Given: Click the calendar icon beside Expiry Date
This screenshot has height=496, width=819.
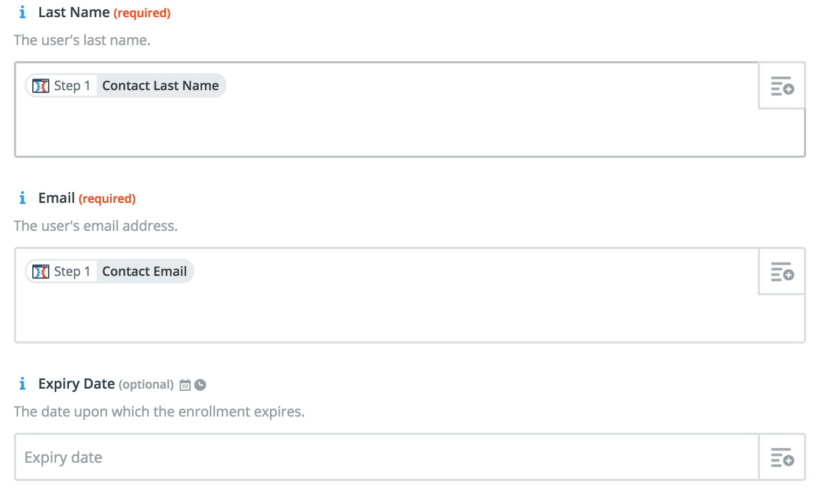Looking at the screenshot, I should tap(185, 385).
